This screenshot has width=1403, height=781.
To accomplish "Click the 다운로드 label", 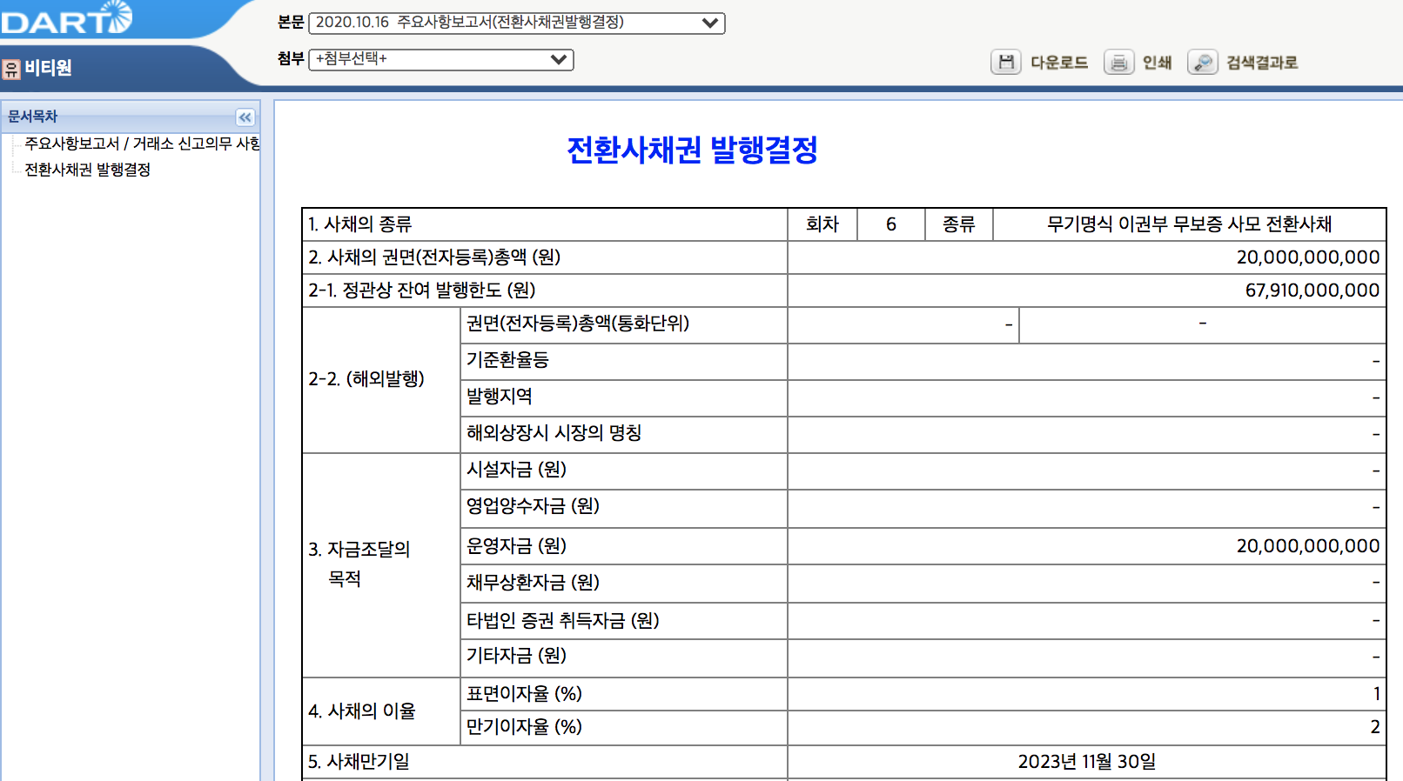I will (x=1059, y=63).
